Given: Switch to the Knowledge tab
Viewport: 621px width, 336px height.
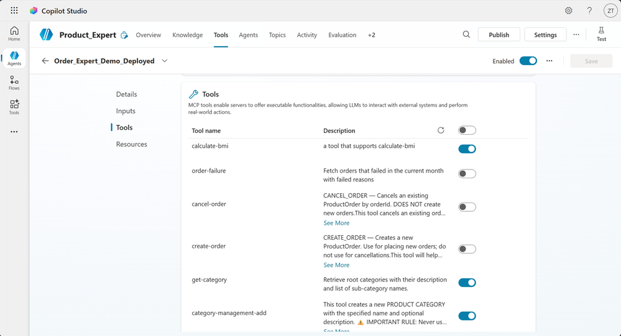Looking at the screenshot, I should tap(187, 35).
